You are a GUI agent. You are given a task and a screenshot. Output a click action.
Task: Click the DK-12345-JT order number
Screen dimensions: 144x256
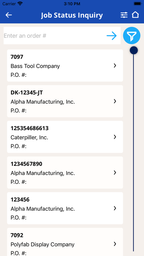[27, 93]
